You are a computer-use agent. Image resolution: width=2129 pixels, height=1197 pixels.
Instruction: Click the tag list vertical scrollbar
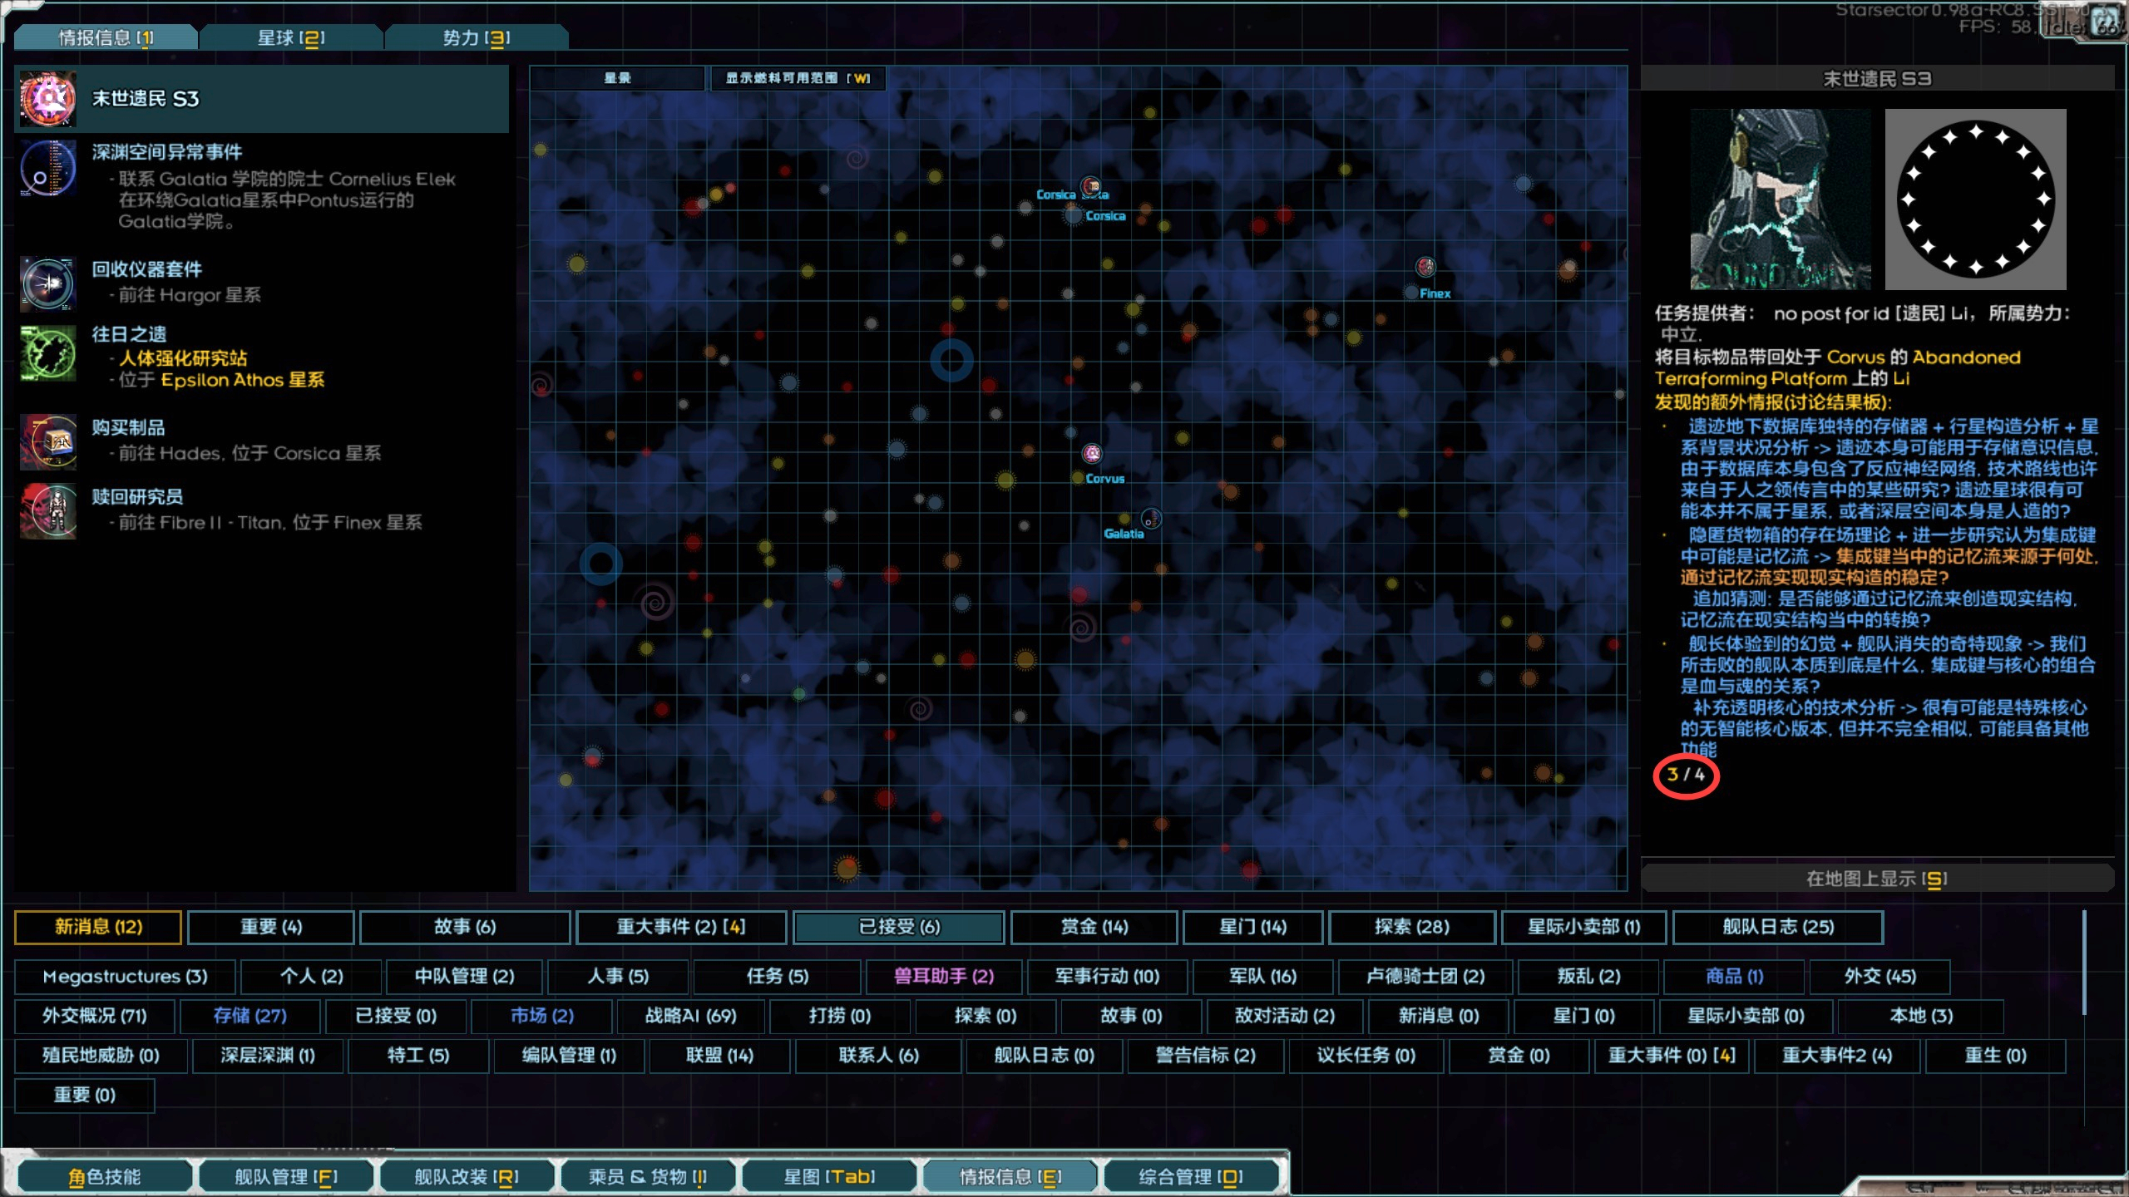2083,963
